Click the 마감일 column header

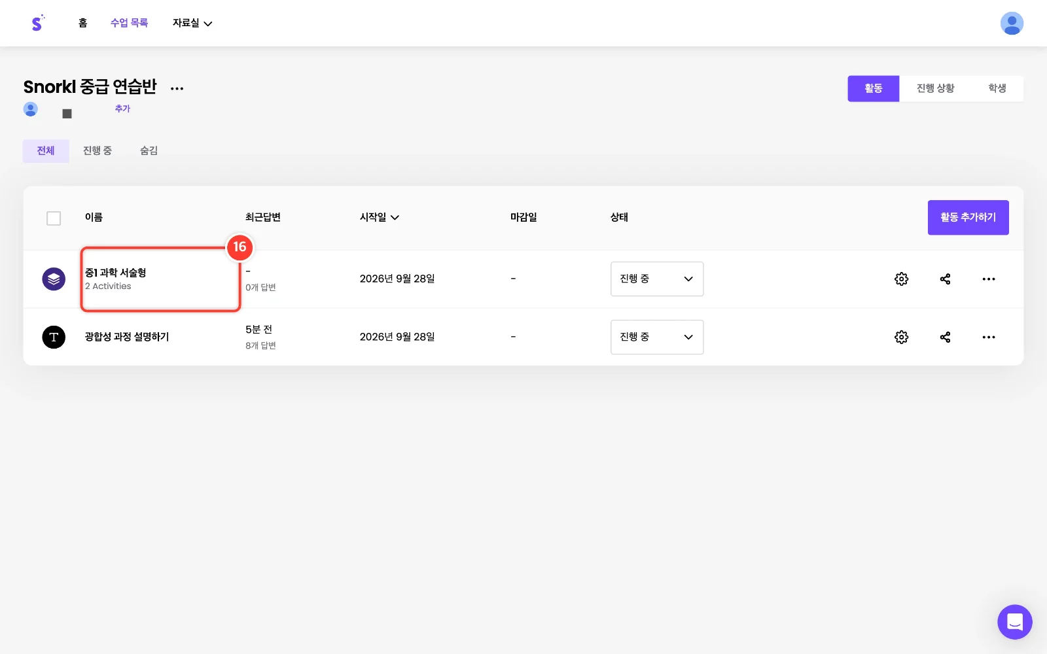click(523, 217)
